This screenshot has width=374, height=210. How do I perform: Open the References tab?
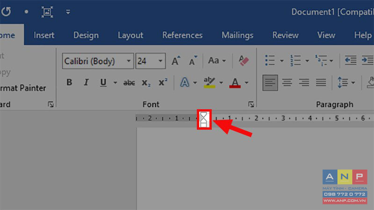[182, 35]
